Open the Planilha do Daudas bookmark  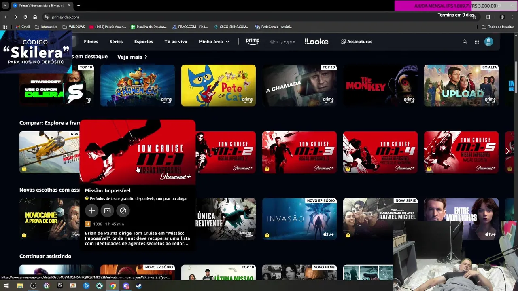pyautogui.click(x=149, y=27)
